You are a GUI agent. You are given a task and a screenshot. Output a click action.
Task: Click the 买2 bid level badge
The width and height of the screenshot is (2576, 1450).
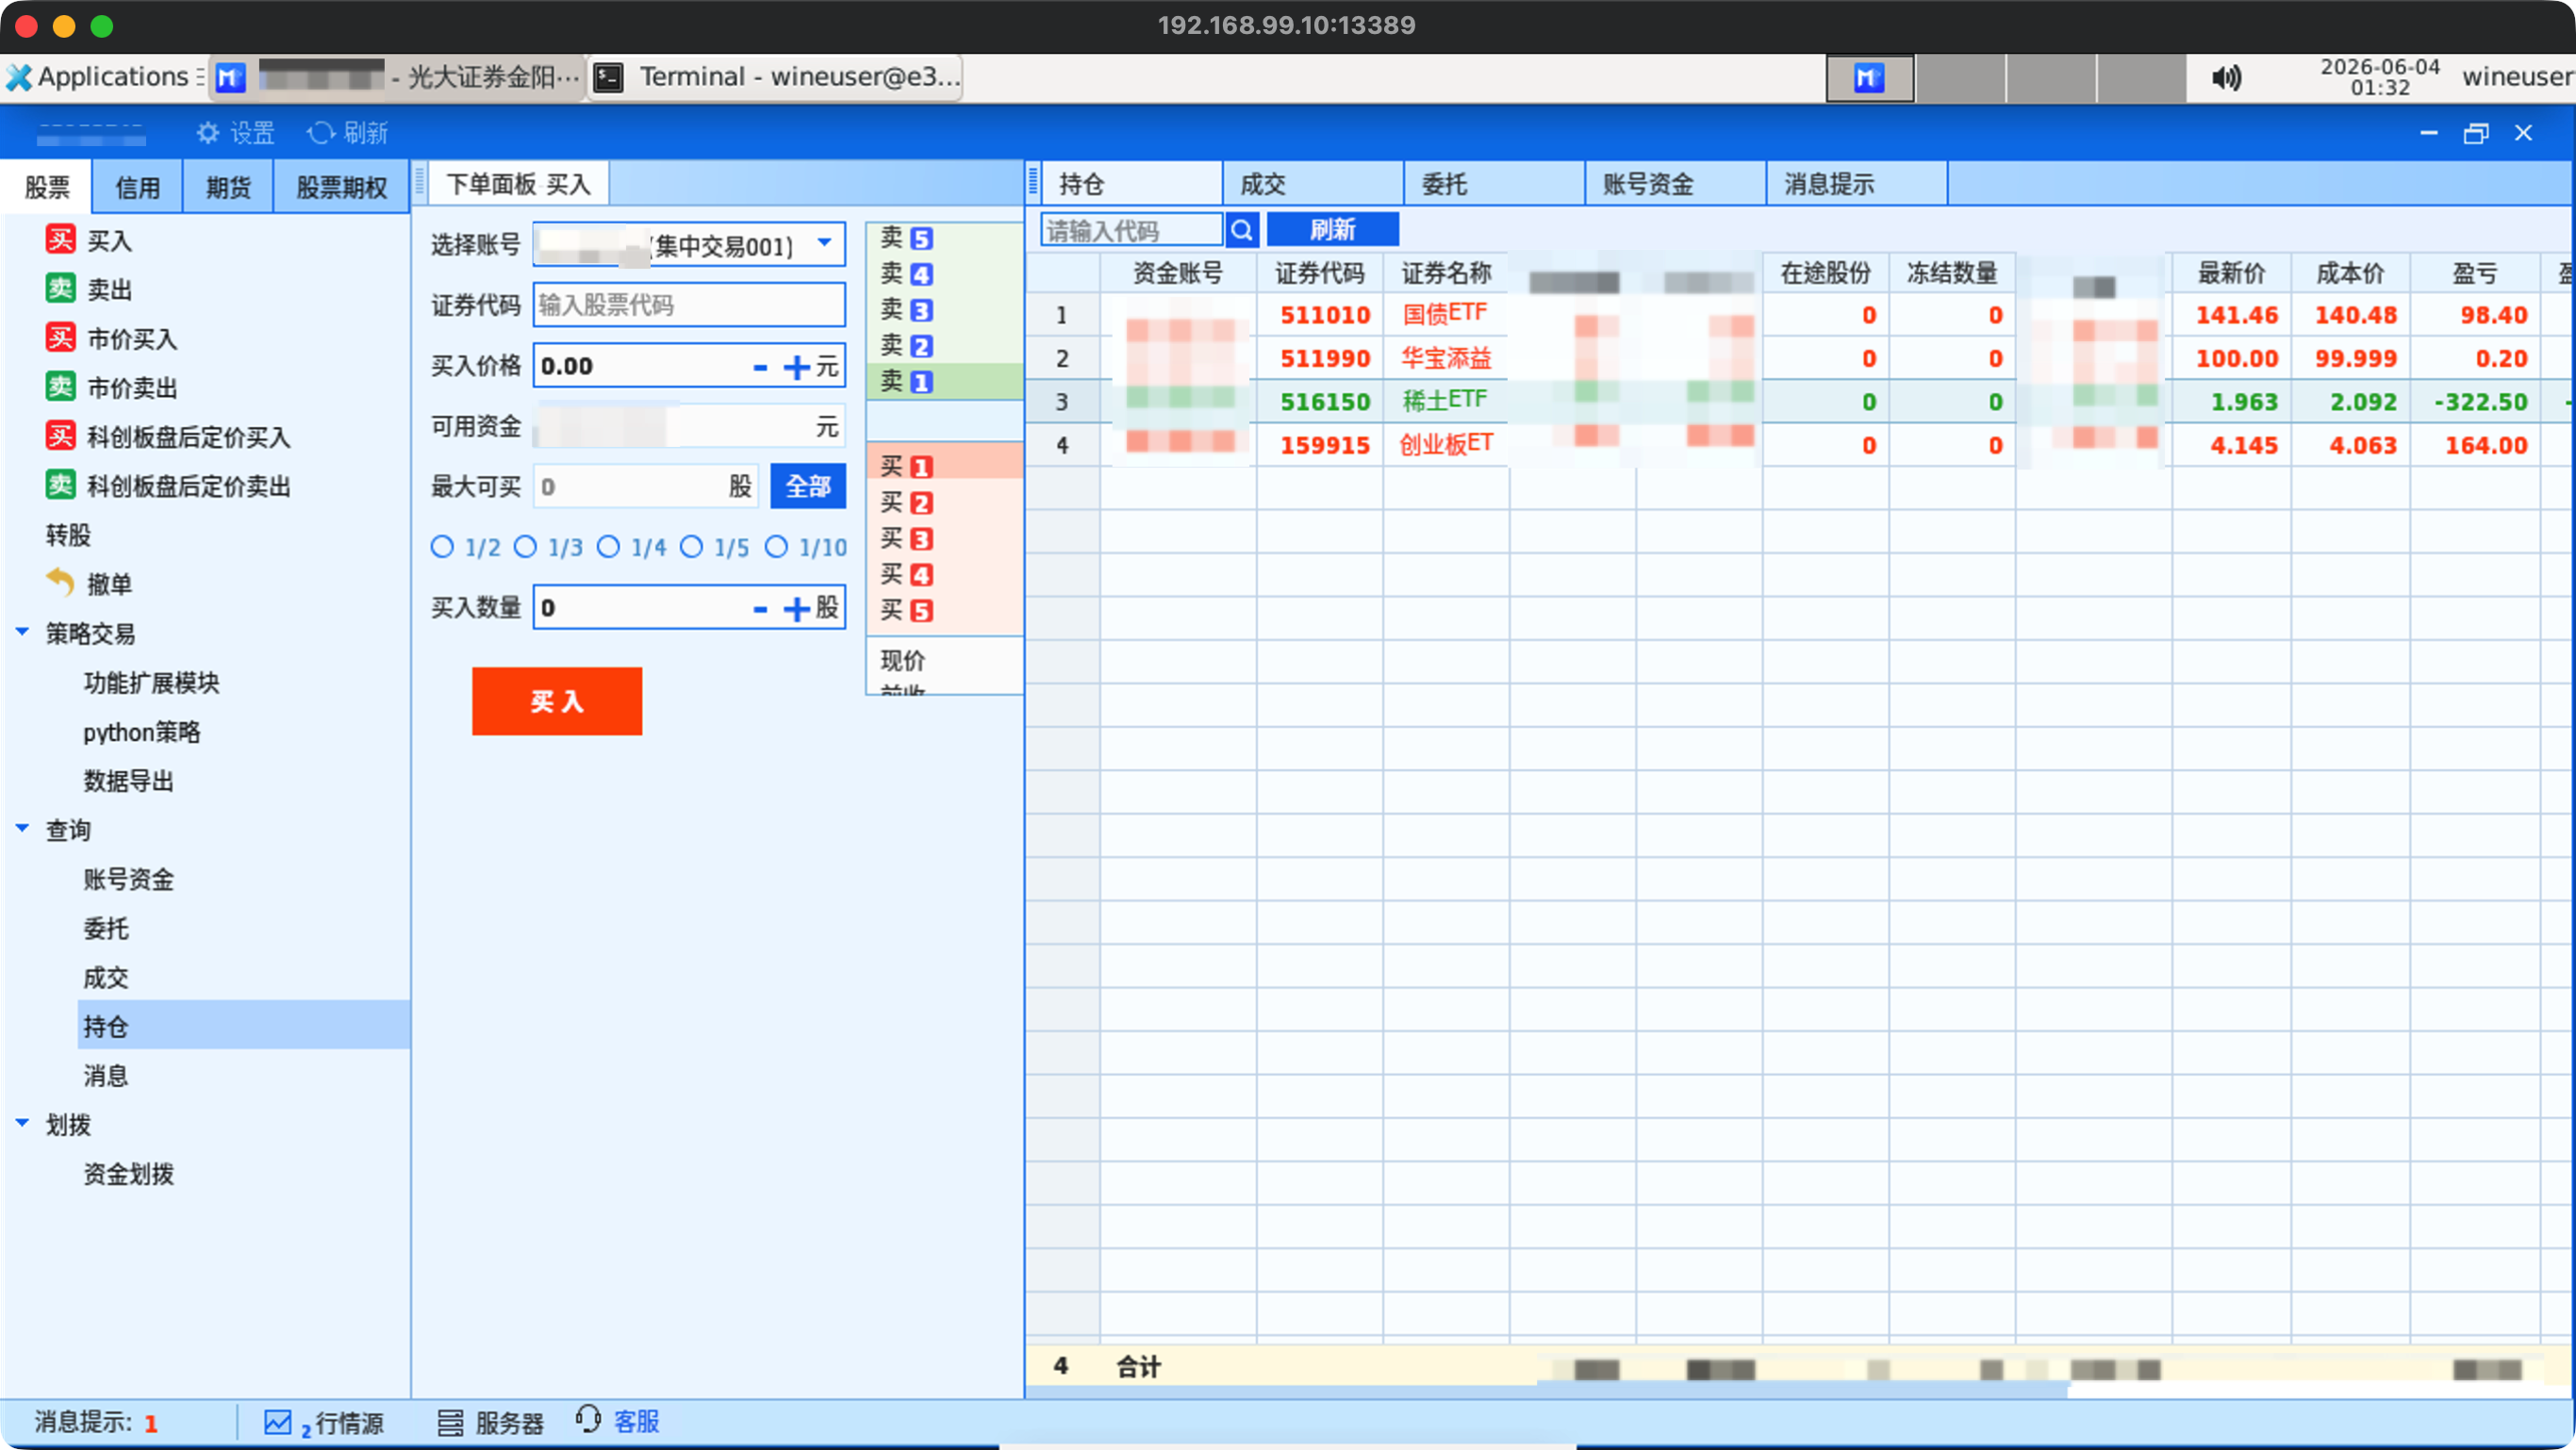(x=921, y=503)
